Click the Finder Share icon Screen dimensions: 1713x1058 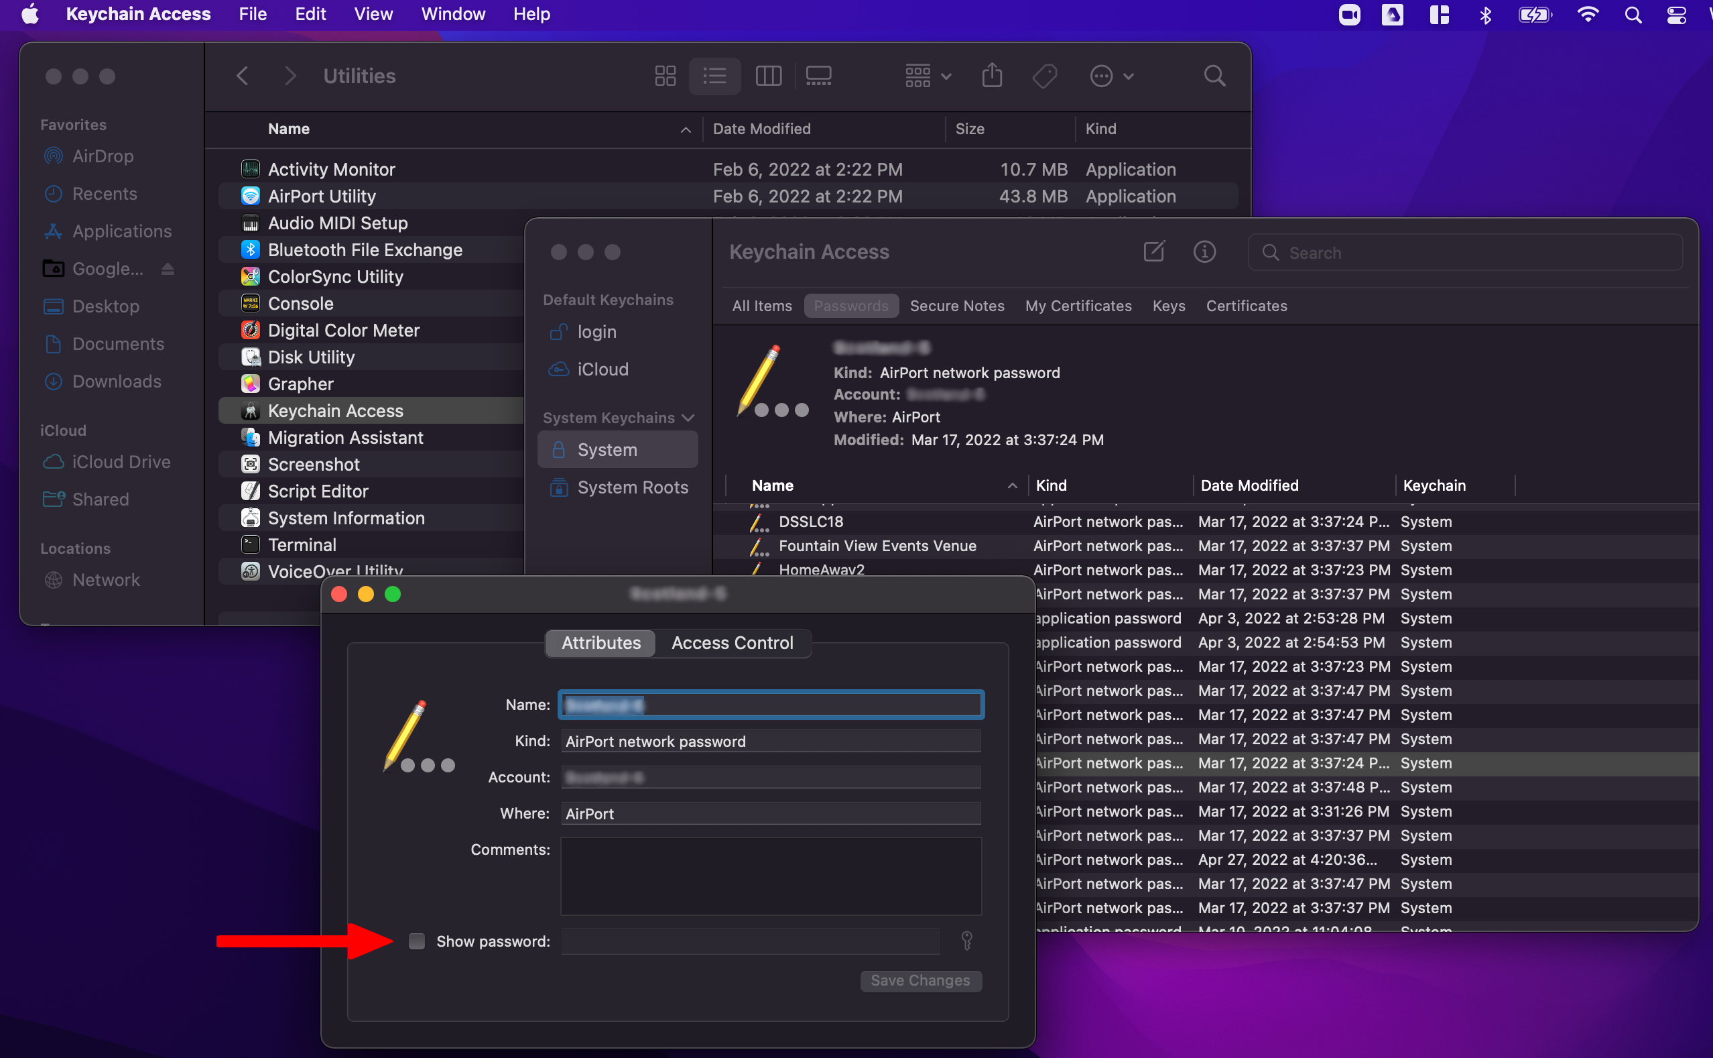[x=992, y=76]
